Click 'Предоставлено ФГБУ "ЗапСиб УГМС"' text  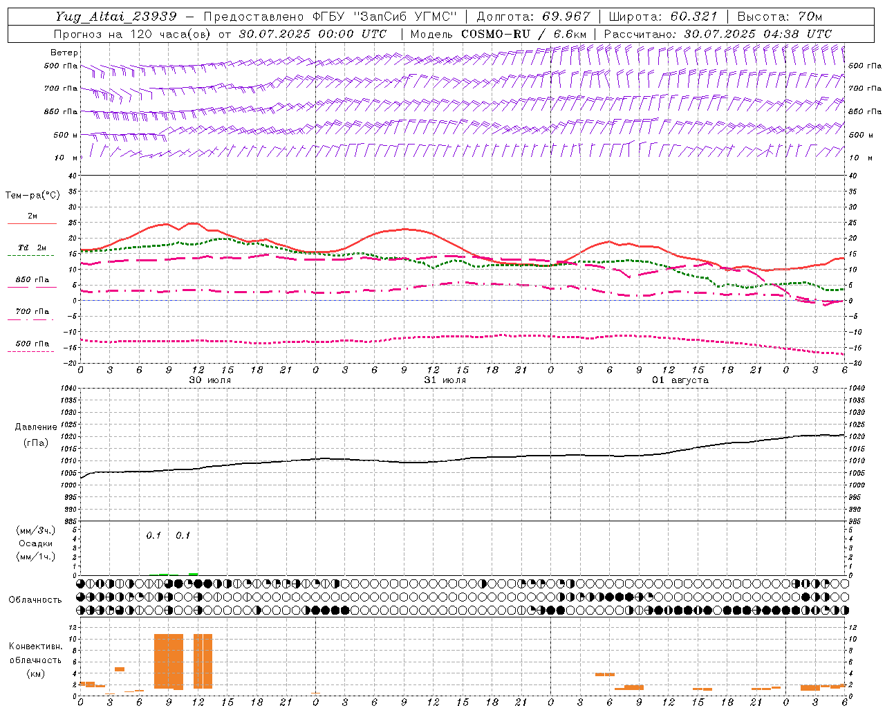[330, 17]
